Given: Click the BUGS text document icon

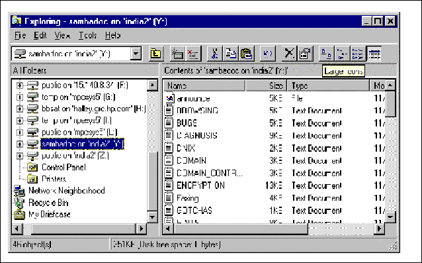Looking at the screenshot, I should click(169, 123).
